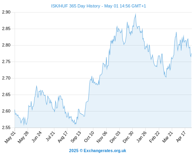The height and width of the screenshot is (157, 195).
Task: Click the Feb 22 date label
Action: [154, 137]
